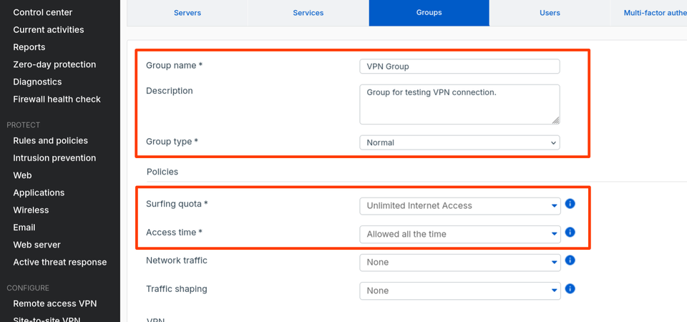Switch to the Servers tab
687x322 pixels.
(187, 13)
